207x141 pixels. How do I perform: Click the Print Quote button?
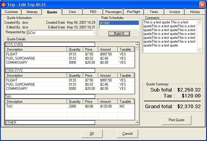[x=176, y=120]
